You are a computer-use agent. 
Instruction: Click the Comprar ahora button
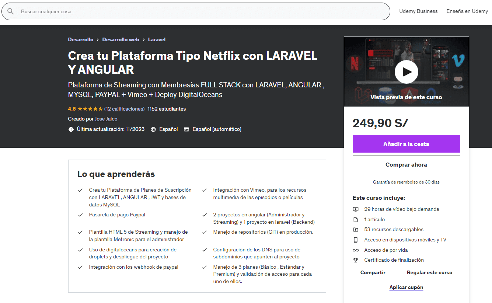pos(406,164)
